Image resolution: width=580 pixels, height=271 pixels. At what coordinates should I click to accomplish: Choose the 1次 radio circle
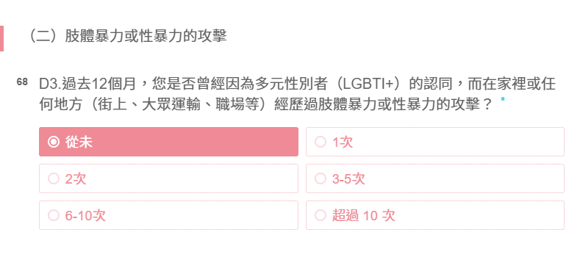(x=321, y=142)
